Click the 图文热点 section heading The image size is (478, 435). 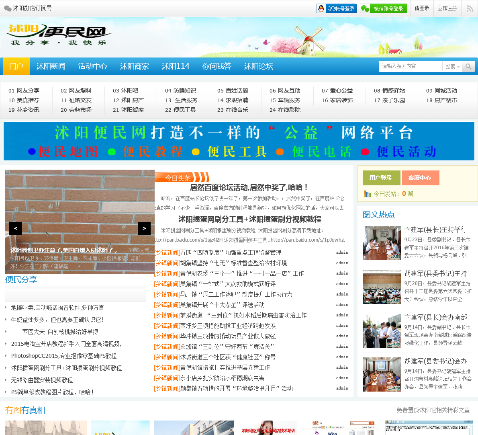[379, 214]
